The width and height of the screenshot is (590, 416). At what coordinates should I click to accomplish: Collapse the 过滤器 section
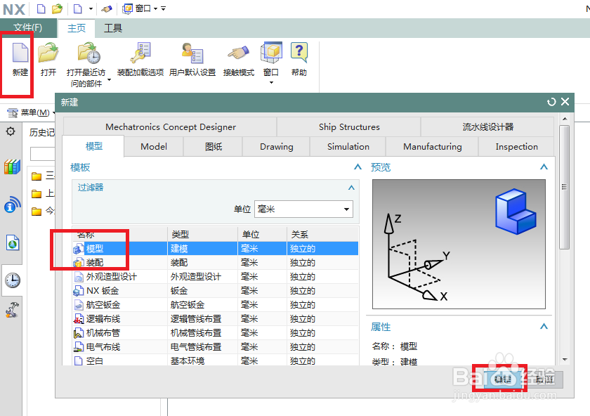tap(351, 188)
